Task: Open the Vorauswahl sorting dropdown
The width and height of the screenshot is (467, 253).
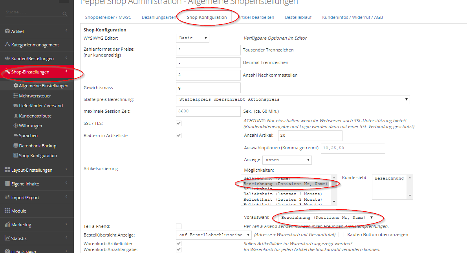Action: tap(327, 218)
